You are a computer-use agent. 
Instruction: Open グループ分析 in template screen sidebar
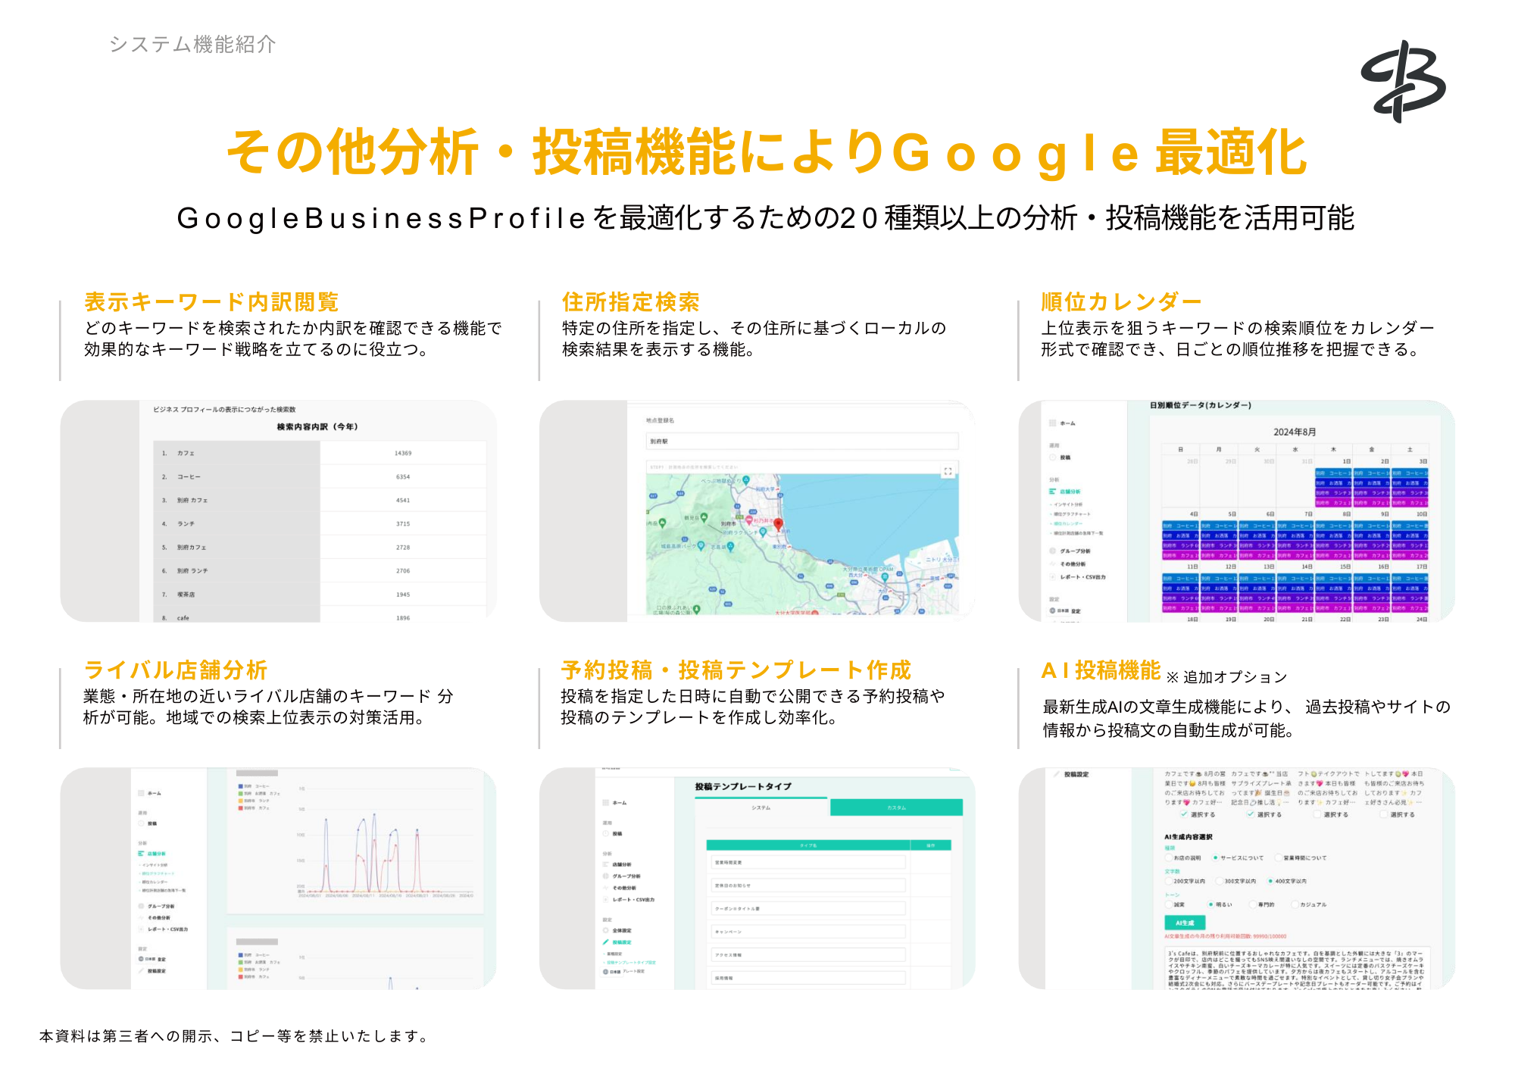coord(627,876)
